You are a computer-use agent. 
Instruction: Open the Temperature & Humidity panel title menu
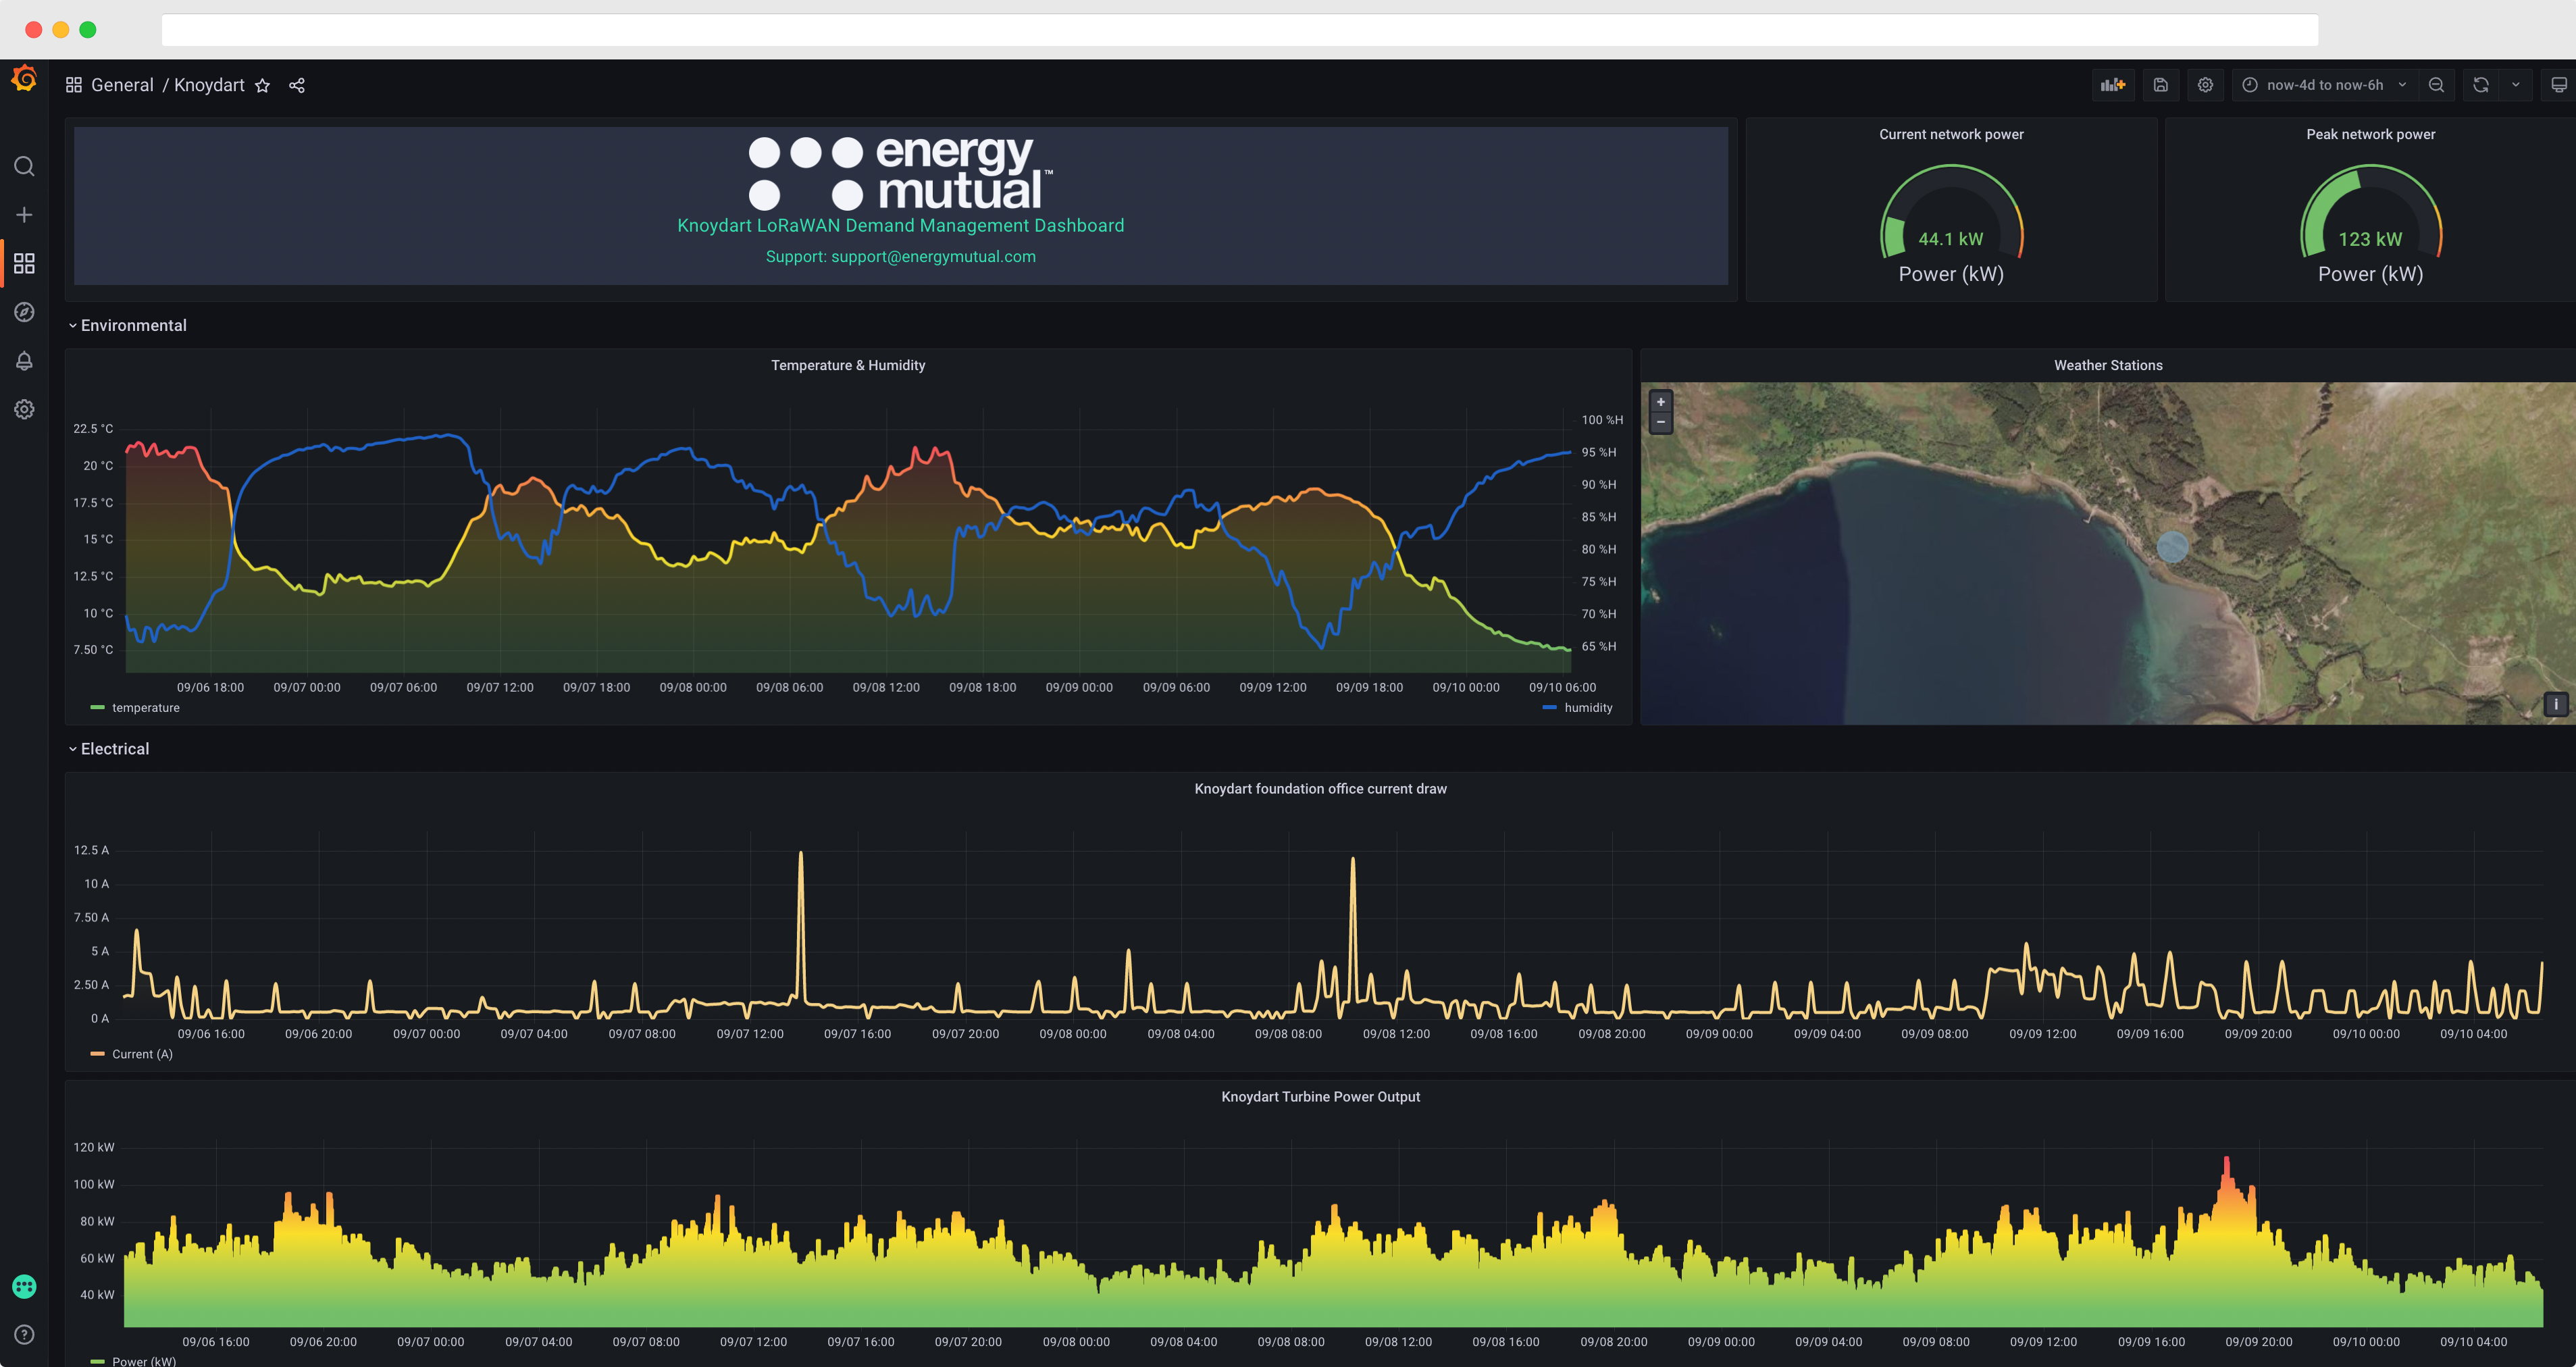tap(848, 366)
